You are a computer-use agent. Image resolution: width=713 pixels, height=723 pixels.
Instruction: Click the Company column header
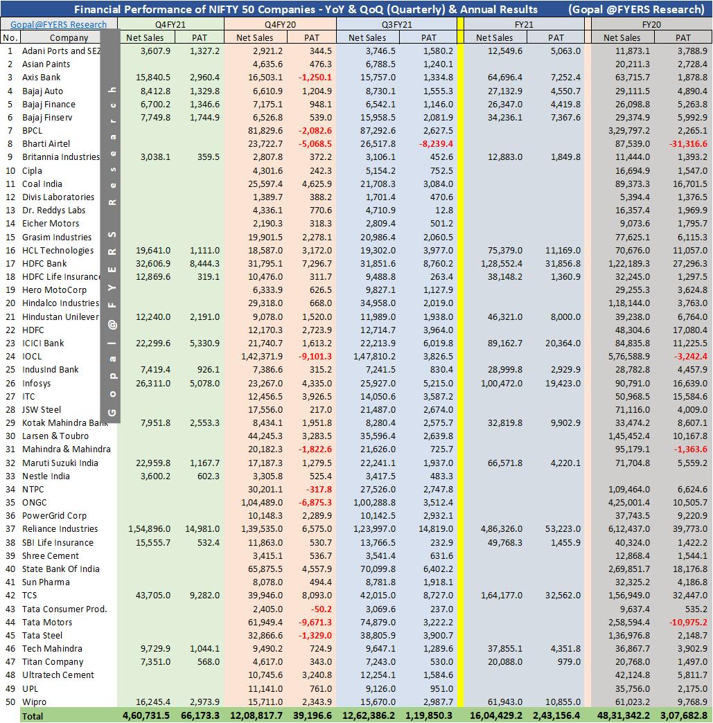coord(69,38)
